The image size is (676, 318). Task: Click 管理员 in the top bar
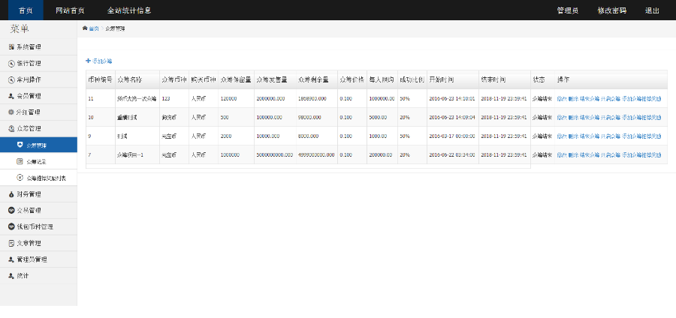pos(568,10)
